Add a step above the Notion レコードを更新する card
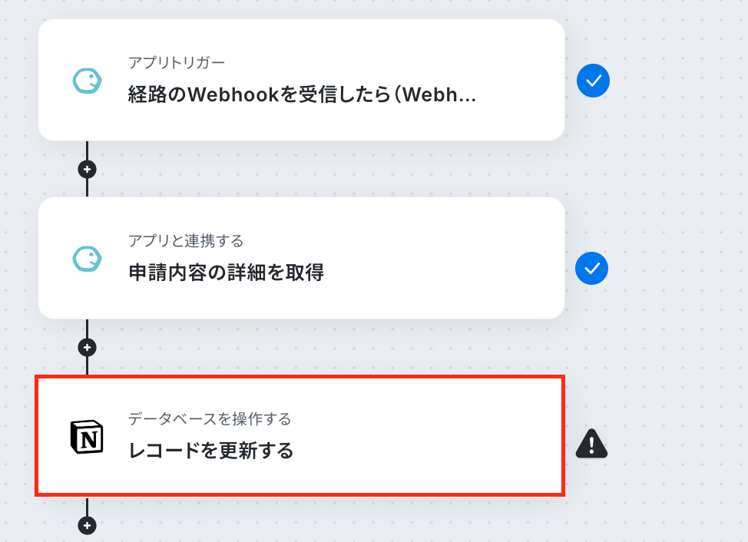Image resolution: width=748 pixels, height=542 pixels. tap(87, 348)
